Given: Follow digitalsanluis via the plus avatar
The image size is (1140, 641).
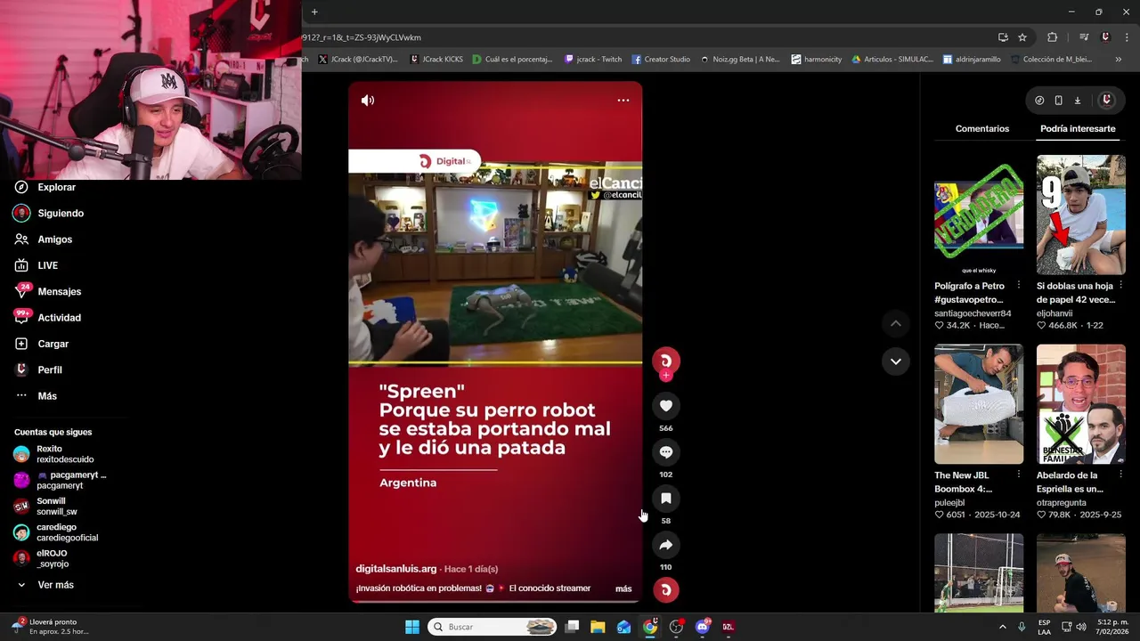Looking at the screenshot, I should click(x=665, y=375).
